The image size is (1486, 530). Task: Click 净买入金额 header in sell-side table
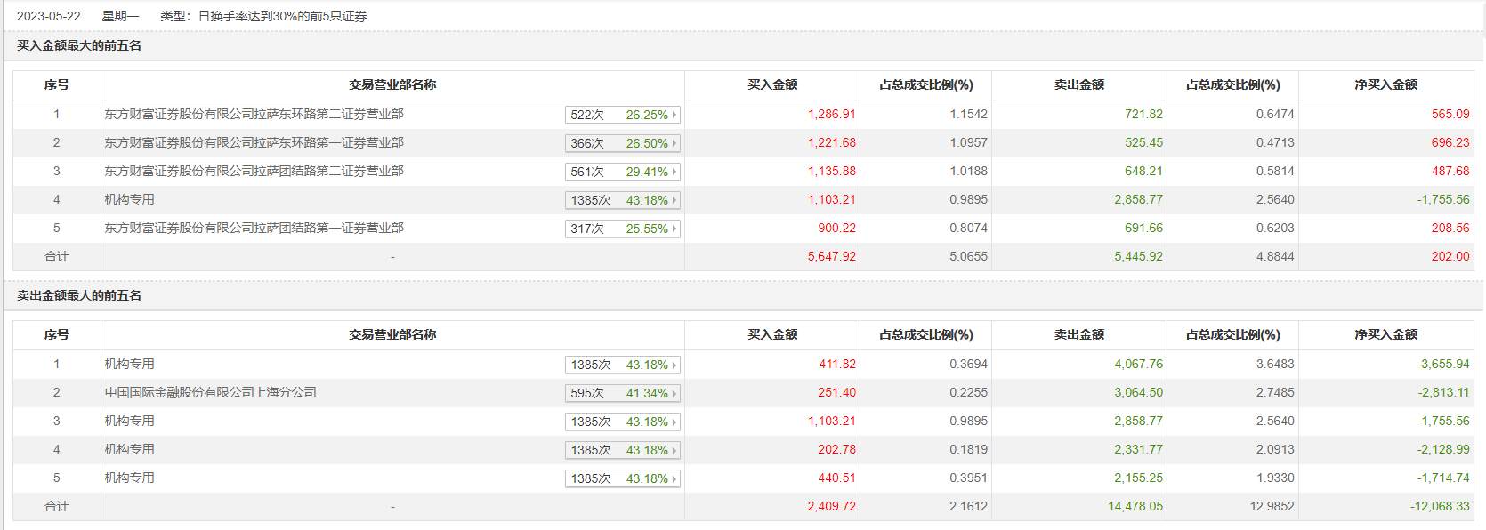tap(1385, 334)
